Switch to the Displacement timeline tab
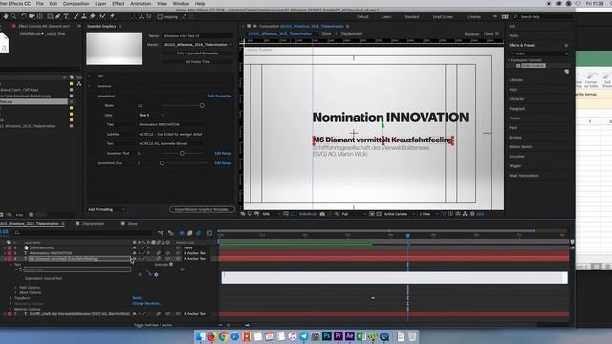This screenshot has height=344, width=612. pos(93,224)
